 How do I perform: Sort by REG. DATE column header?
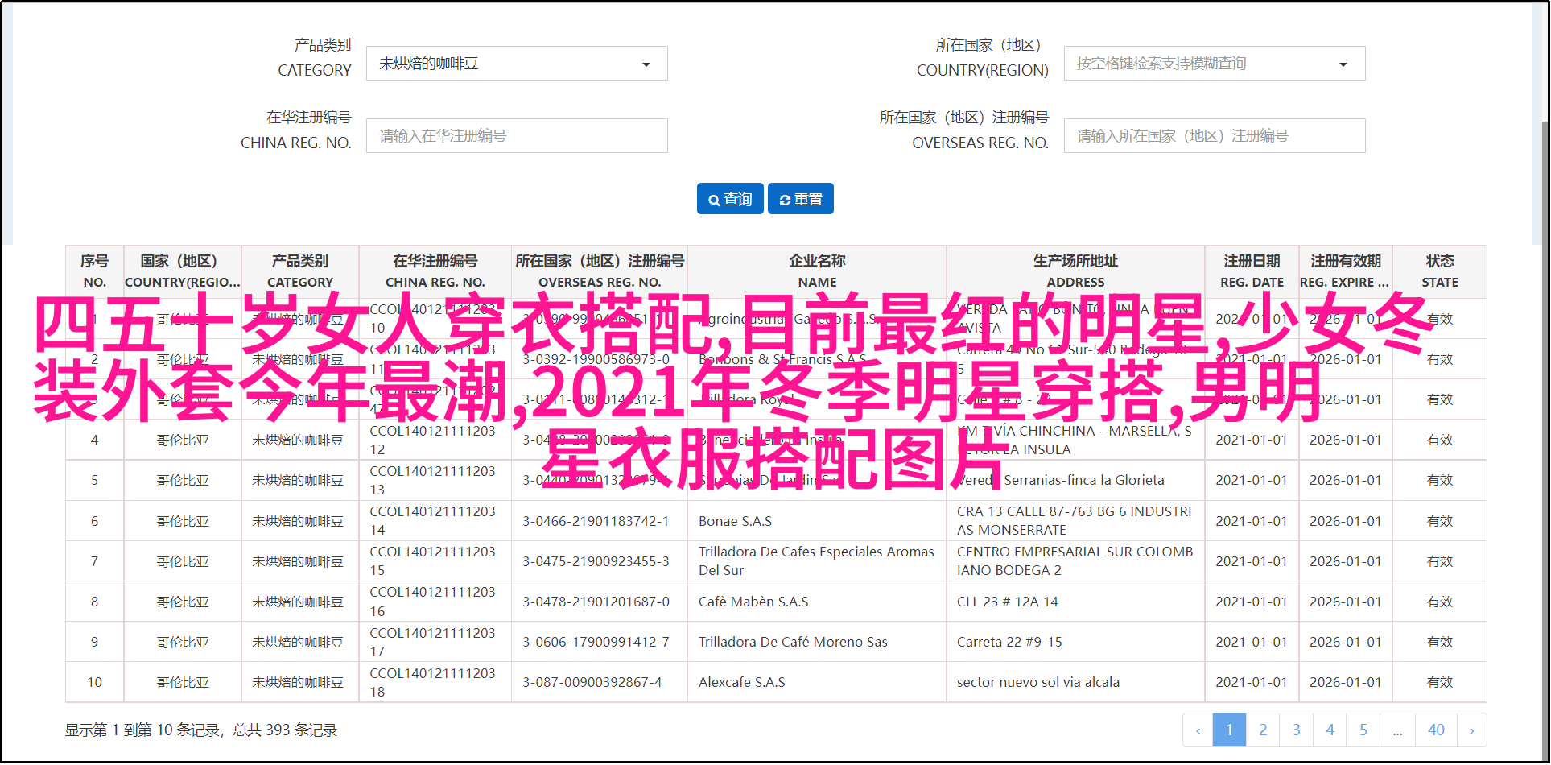coord(1252,271)
